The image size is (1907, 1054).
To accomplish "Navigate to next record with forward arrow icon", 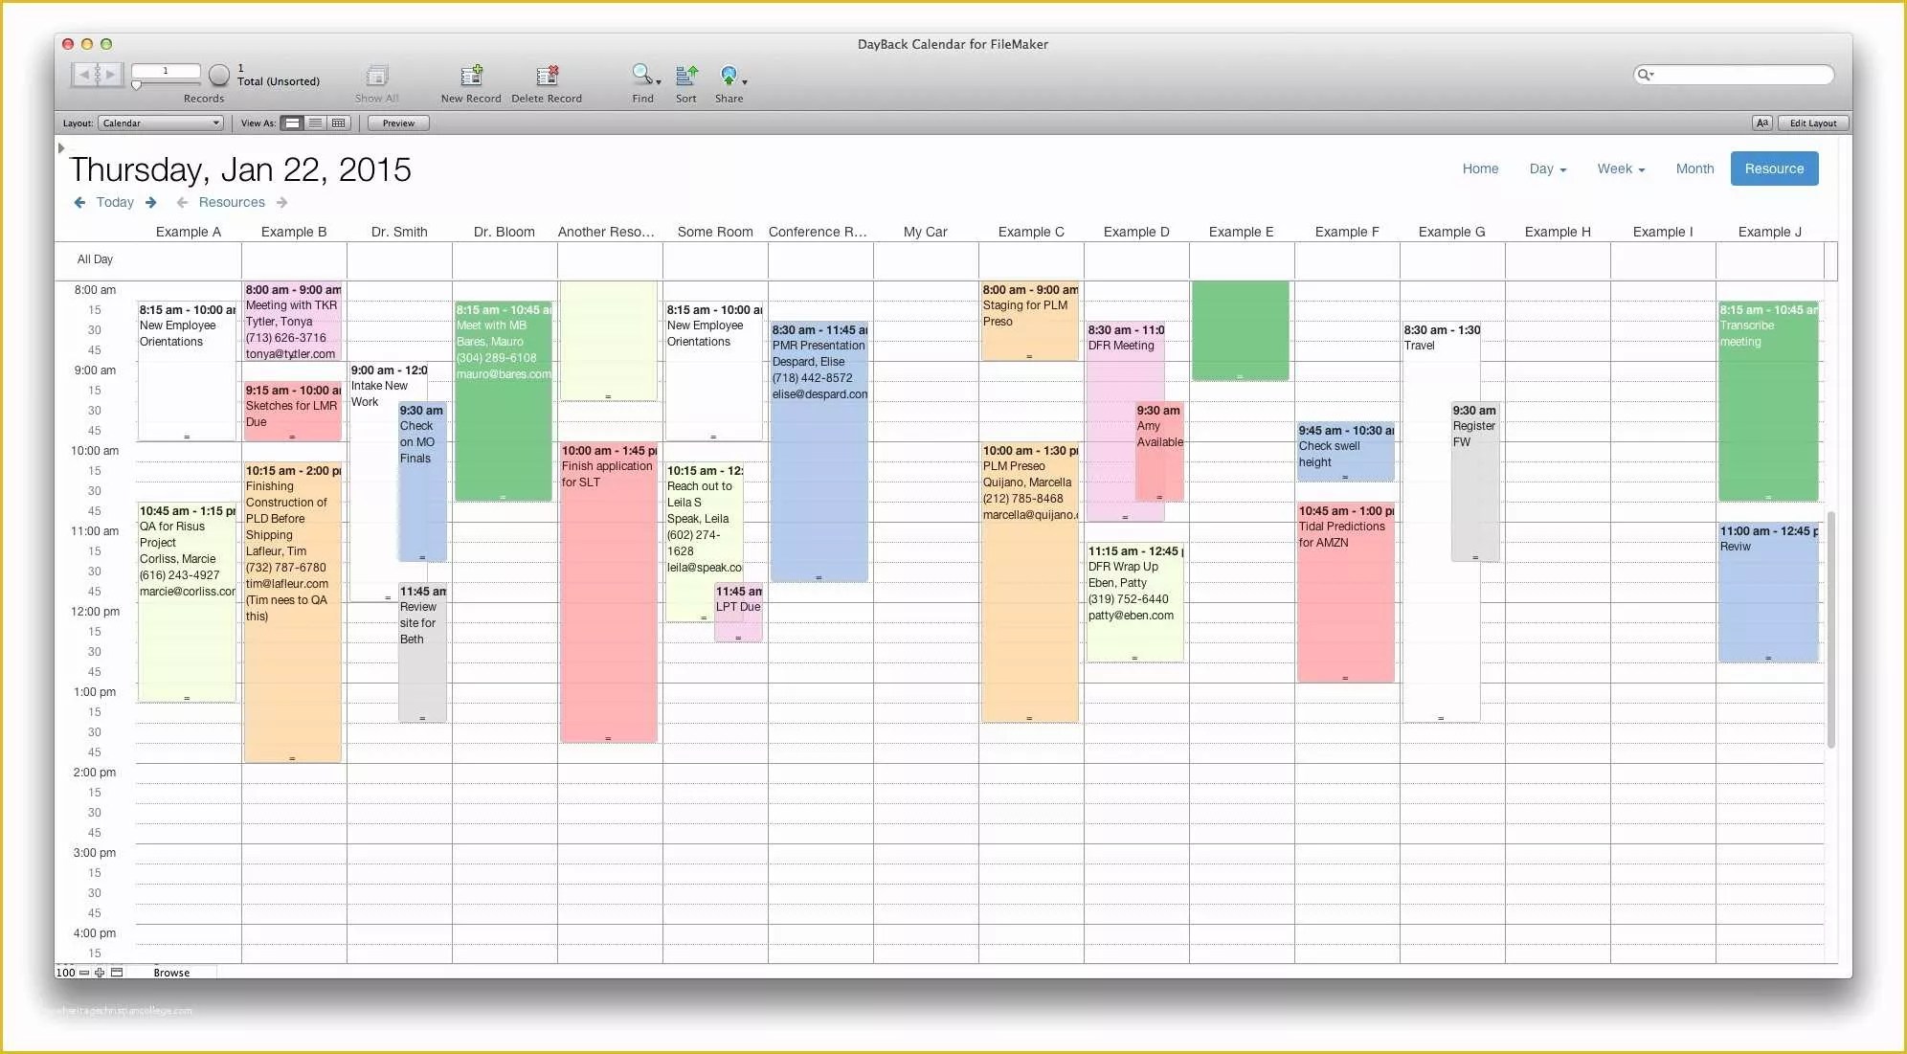I will click(111, 74).
